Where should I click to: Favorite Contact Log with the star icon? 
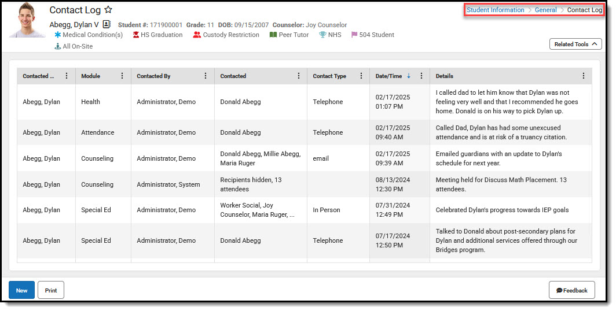tap(108, 10)
